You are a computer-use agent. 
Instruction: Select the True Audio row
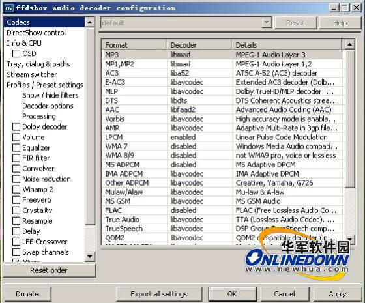coord(222,220)
